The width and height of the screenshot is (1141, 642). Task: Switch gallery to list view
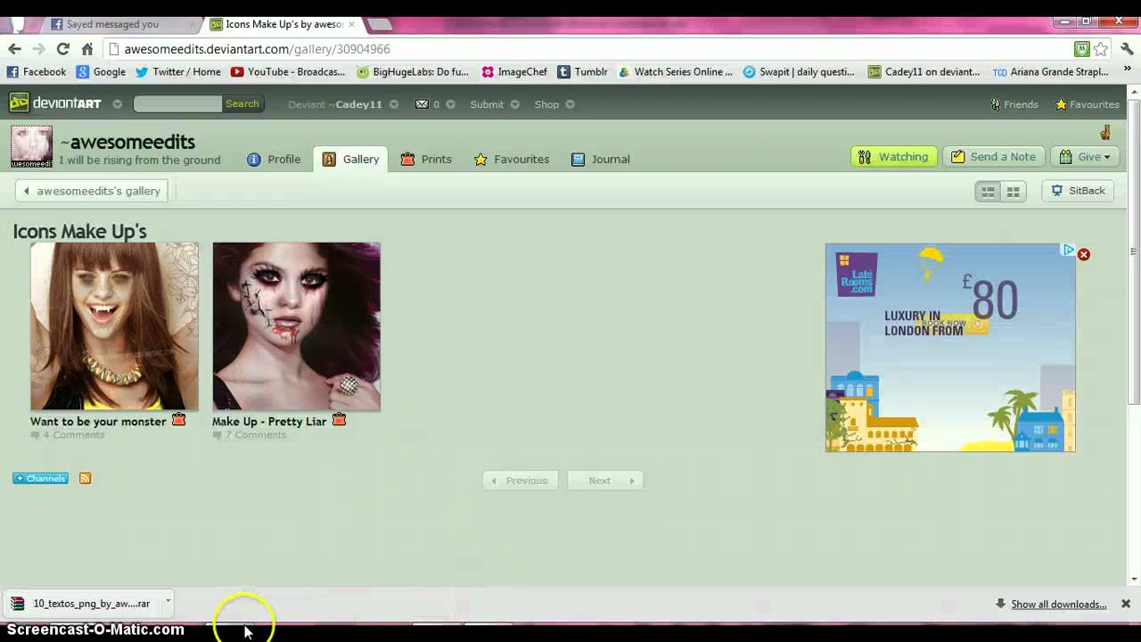tap(988, 191)
